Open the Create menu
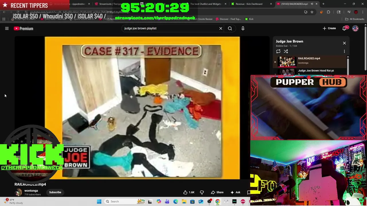The height and width of the screenshot is (206, 367). (329, 28)
